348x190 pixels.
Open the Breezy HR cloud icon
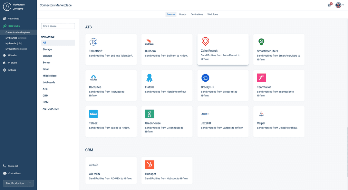205,77
